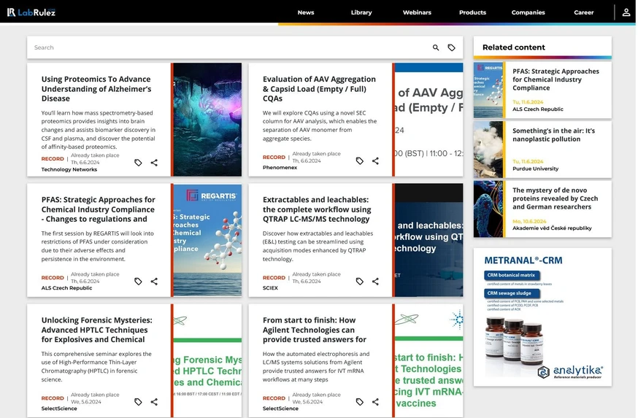Screen dimensions: 638x418
Task: Tag icon on Unlocking Forensic Mysteries card
Action: [x=139, y=402]
